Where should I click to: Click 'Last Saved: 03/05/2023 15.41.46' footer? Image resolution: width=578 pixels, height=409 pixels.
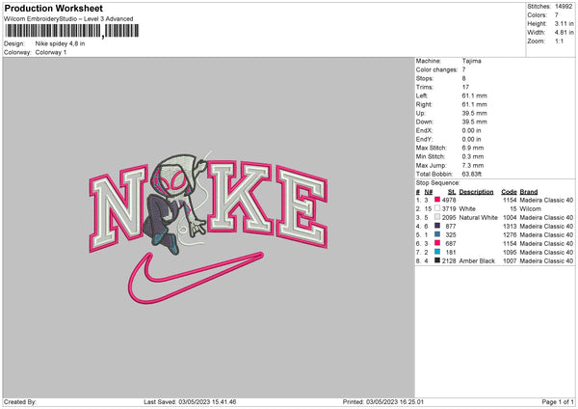pos(190,401)
